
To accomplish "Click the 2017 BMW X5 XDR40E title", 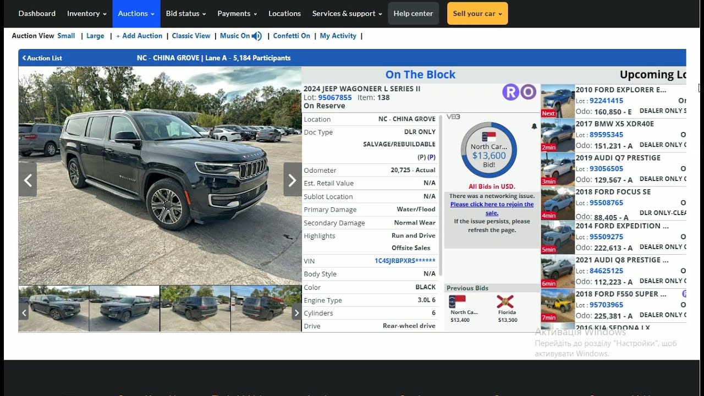I will pos(615,124).
